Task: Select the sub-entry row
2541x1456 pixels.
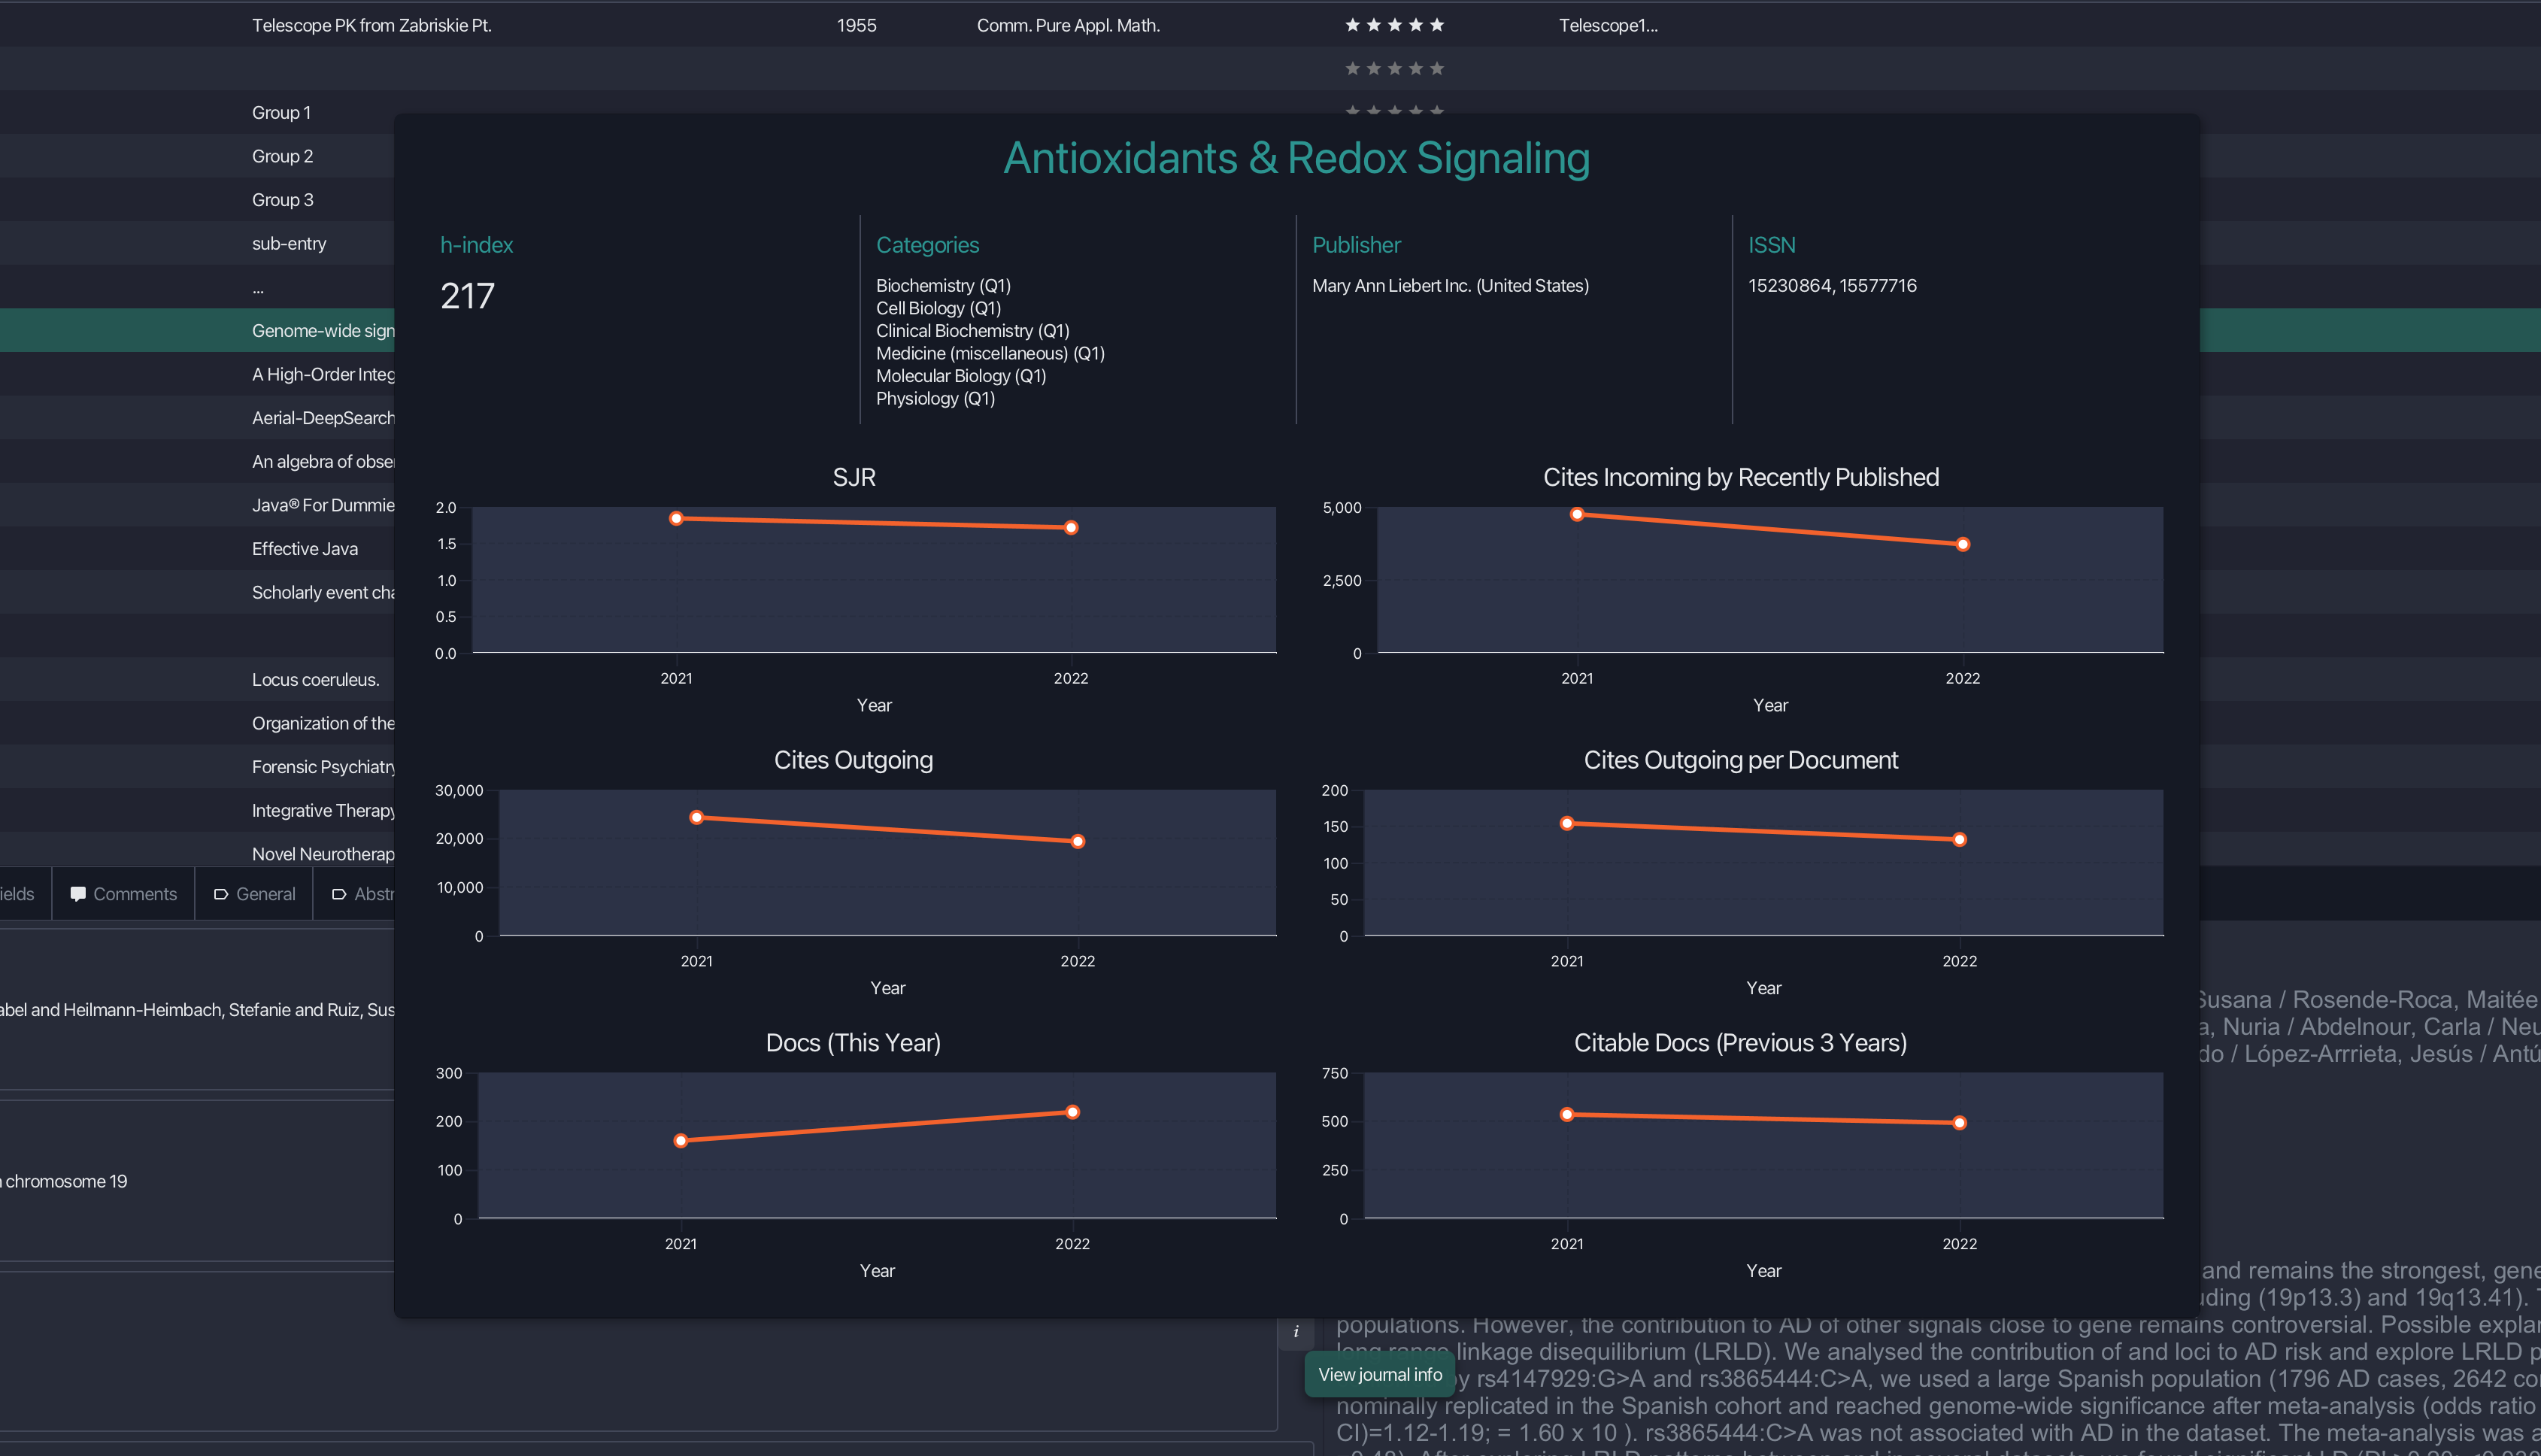Action: point(289,244)
